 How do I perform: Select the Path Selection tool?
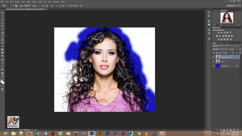2,66
